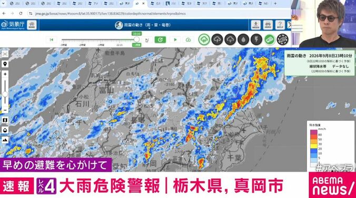This screenshot has width=356, height=198.
Task: Open the color depth drop icon
Action: (x=5, y=130)
